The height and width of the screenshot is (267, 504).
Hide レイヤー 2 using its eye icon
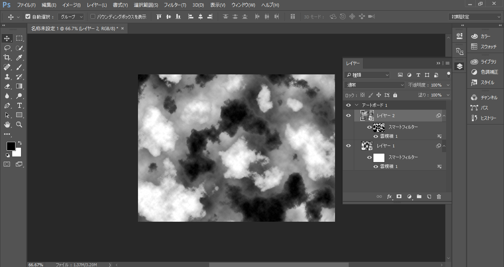[x=348, y=116]
